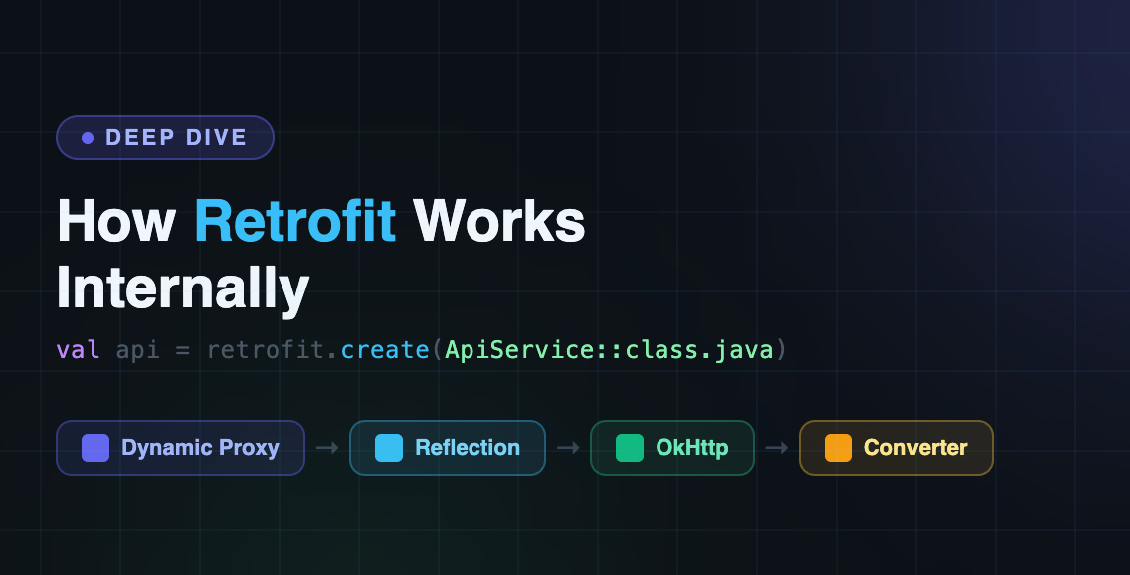Click the word How in the heading
The width and height of the screenshot is (1130, 575).
click(116, 221)
